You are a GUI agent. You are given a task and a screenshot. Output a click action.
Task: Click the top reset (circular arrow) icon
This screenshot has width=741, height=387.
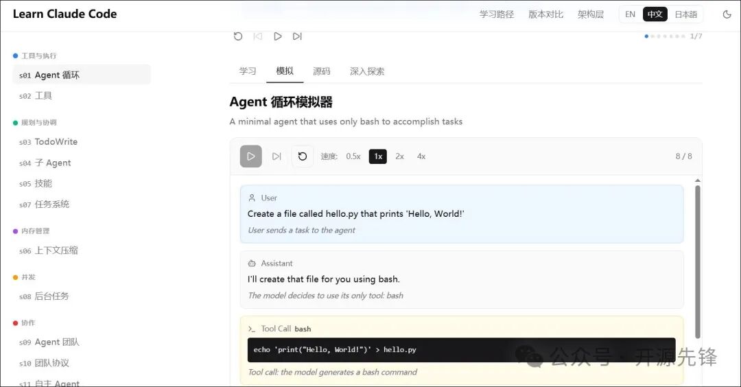[238, 36]
